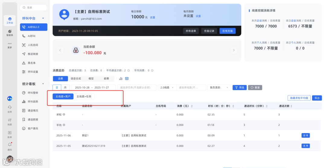Image resolution: width=326 pixels, height=168 pixels.
Task: Switch to 语音合成 tab
Action: point(76,79)
